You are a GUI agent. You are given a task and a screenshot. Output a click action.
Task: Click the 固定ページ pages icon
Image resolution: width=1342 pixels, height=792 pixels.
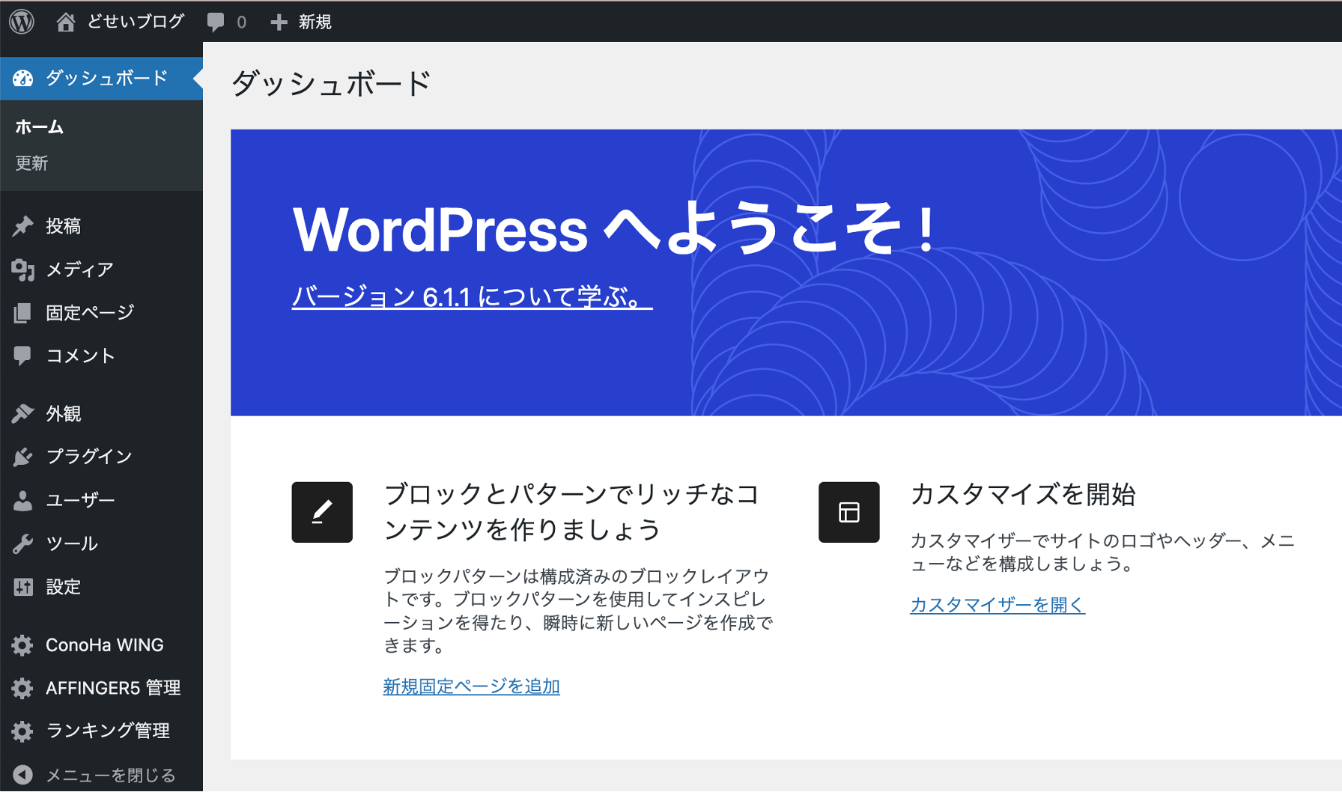pyautogui.click(x=23, y=313)
